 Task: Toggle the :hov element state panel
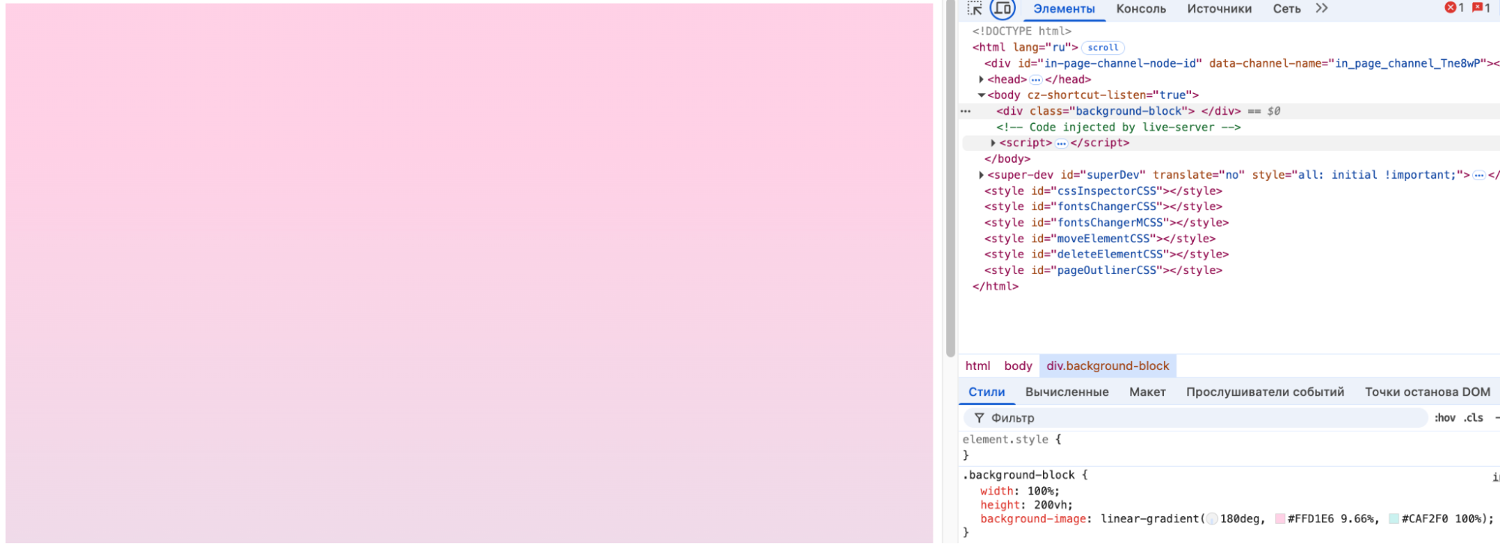[1444, 418]
